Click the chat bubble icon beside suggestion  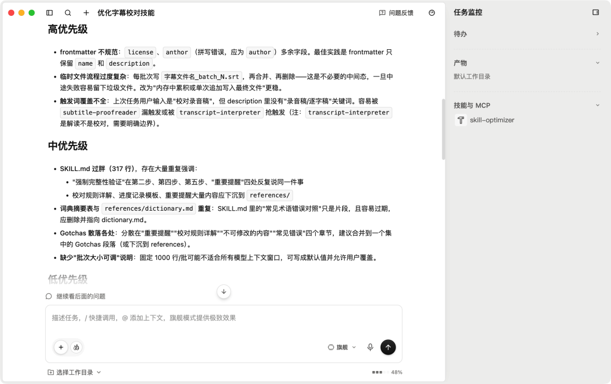[x=49, y=296]
